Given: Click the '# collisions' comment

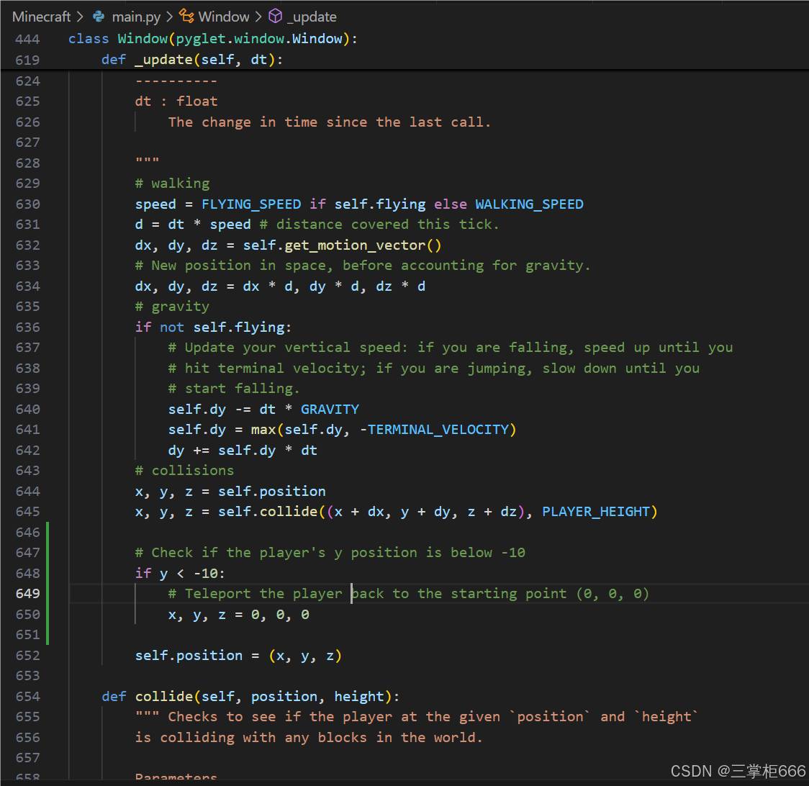Looking at the screenshot, I should [185, 471].
